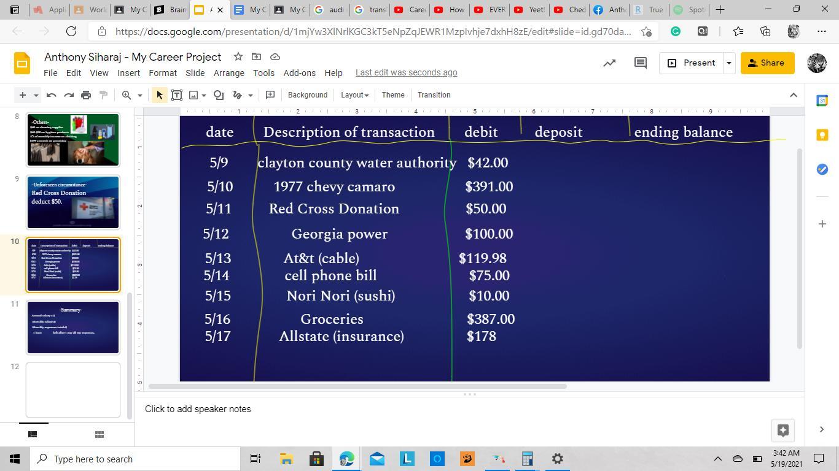839x471 pixels.
Task: Click the browser address bar URL
Action: [373, 31]
